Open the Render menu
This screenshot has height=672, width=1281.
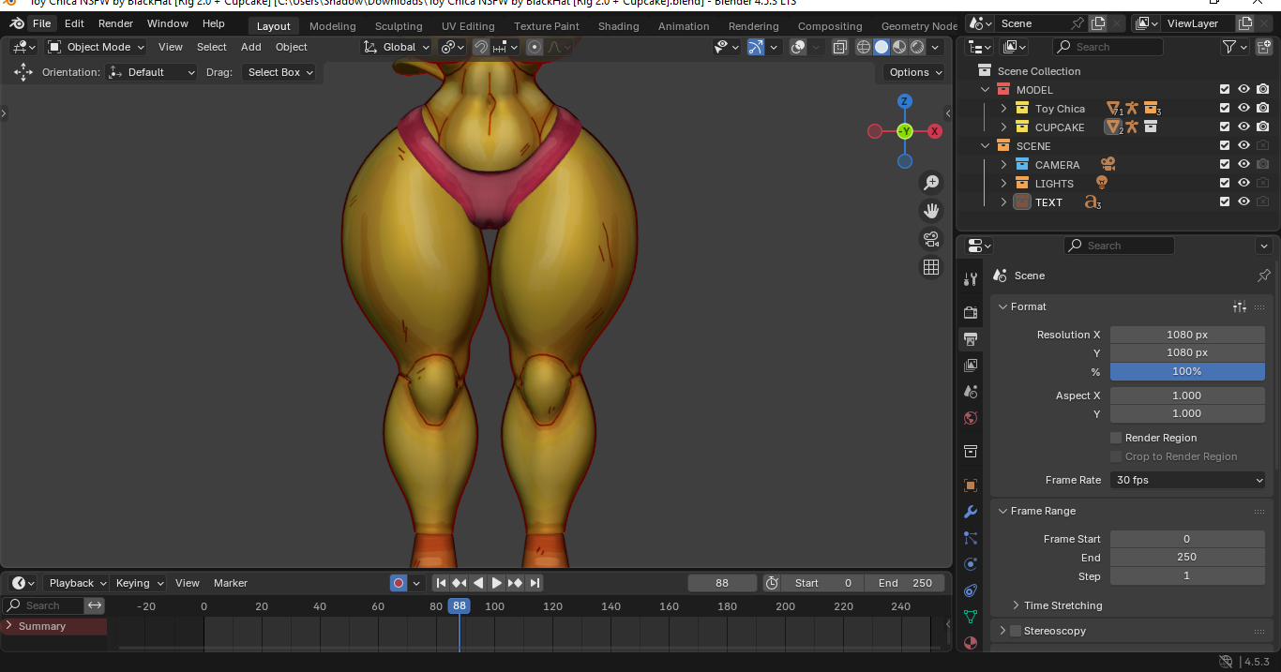point(116,23)
